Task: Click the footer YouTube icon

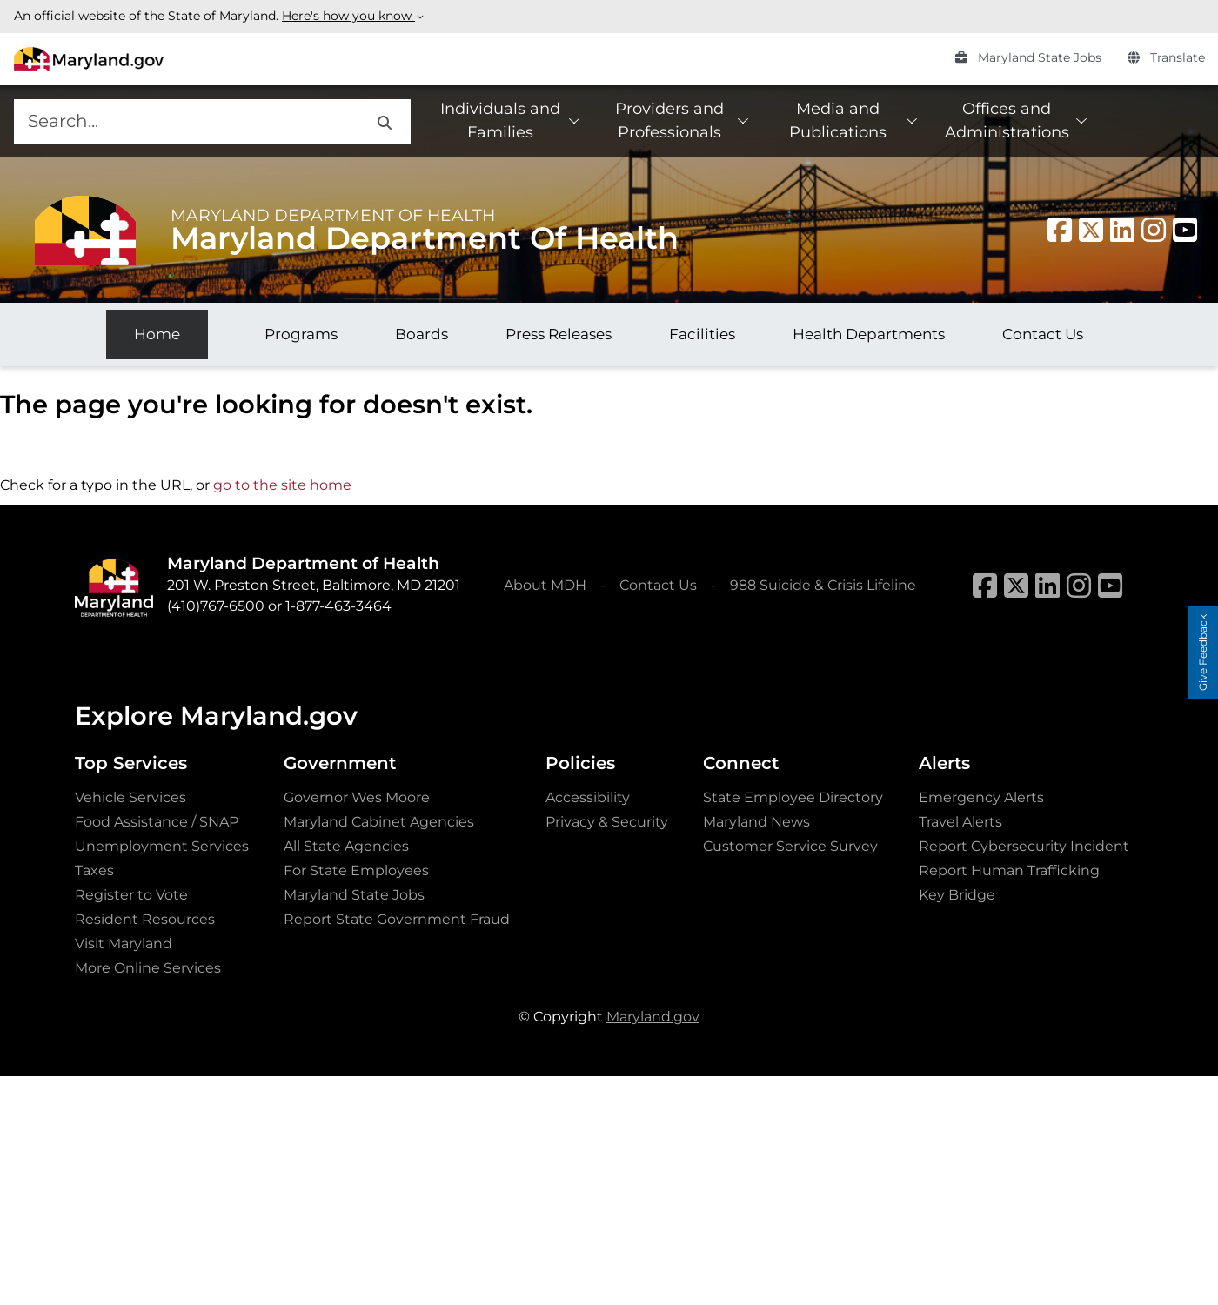Action: (1109, 586)
